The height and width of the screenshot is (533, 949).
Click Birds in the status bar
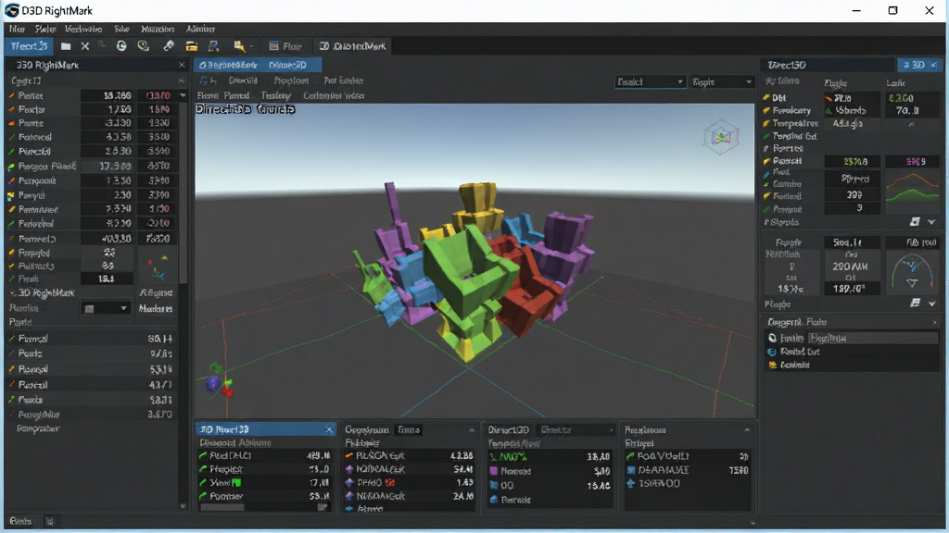pyautogui.click(x=20, y=520)
